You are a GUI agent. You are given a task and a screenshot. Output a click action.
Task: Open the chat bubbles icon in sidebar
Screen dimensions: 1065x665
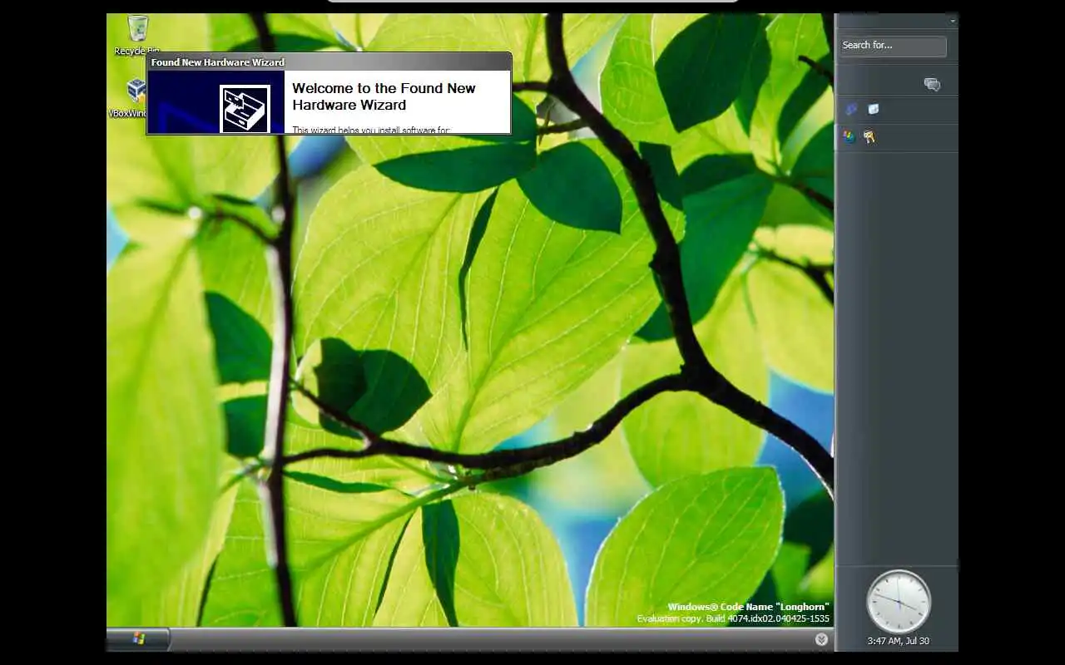[x=932, y=84]
